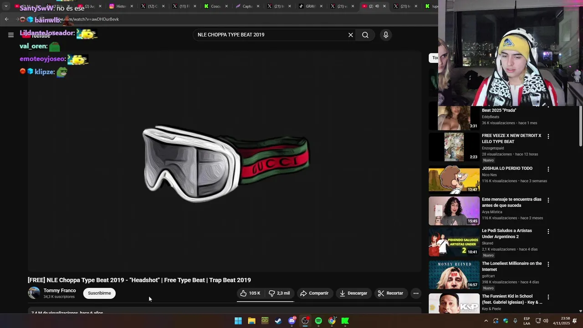
Task: Share the video via Compartir
Action: coord(314,293)
